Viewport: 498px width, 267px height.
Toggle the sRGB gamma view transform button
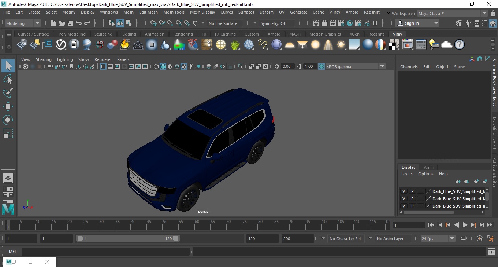[321, 66]
